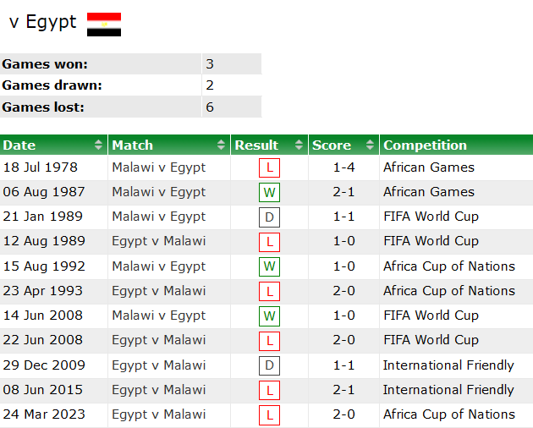533x428 pixels.
Task: Click the sort arrows in the Date column header
Action: tap(99, 145)
